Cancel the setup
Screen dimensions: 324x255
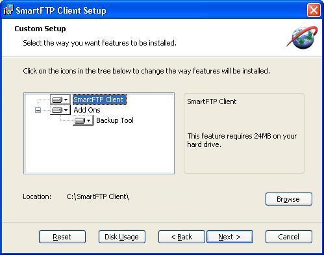(289, 237)
